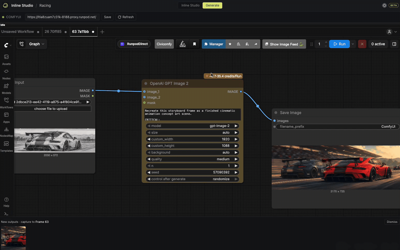This screenshot has height=250, width=400.
Task: Click the IMAGE output port of GPT Image node
Action: click(x=241, y=92)
